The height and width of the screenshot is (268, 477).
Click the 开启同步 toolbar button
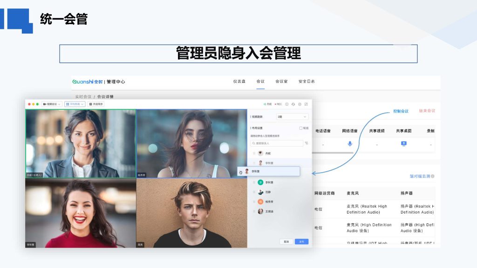[96, 104]
